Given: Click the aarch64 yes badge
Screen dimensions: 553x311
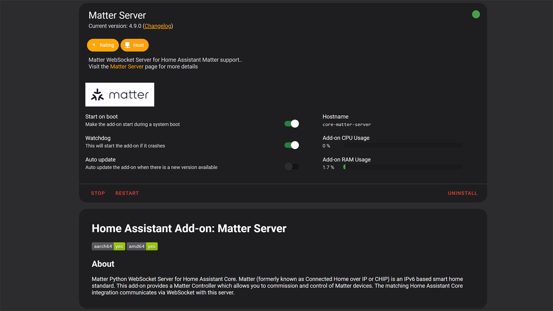Looking at the screenshot, I should (x=108, y=246).
